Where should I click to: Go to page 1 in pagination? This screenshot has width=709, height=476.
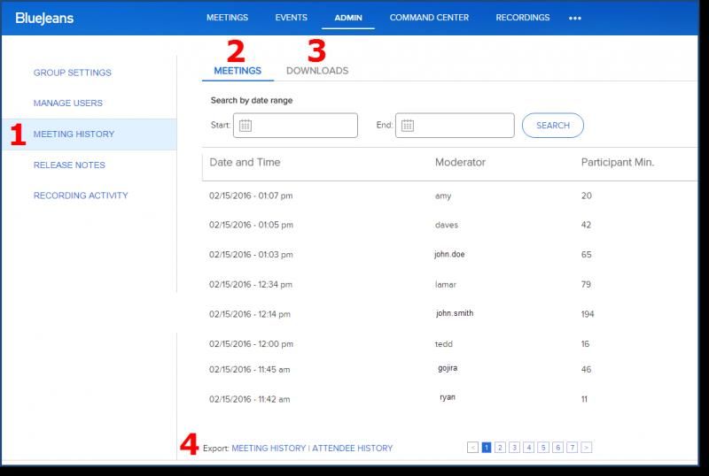[x=487, y=448]
